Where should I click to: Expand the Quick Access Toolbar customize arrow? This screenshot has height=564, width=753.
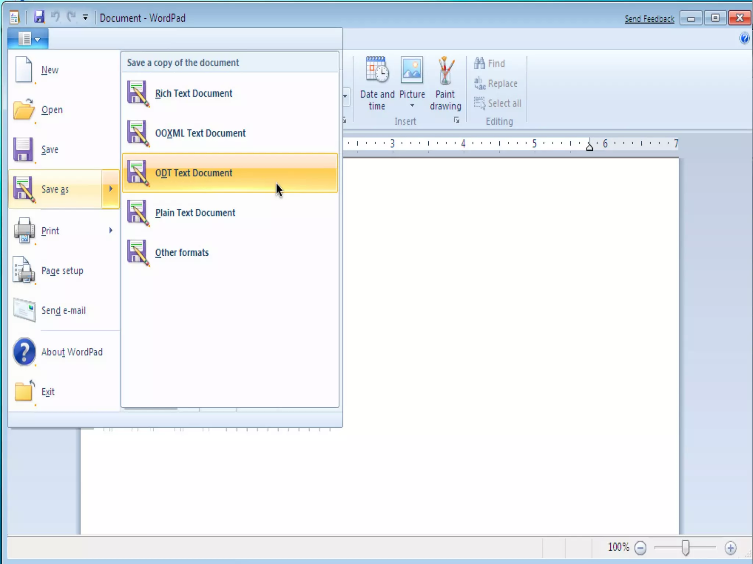(x=85, y=17)
